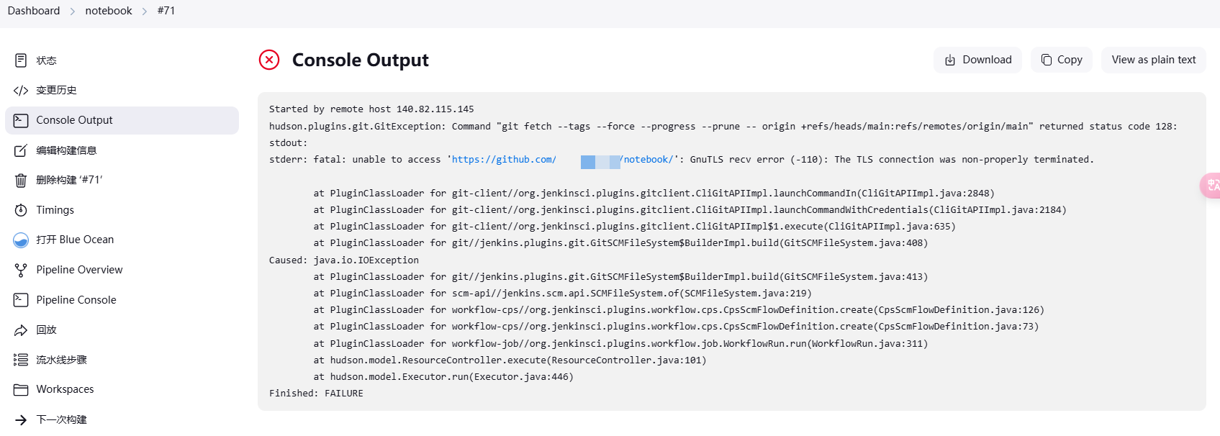Follow the github.com repository link in stderr

pos(504,160)
